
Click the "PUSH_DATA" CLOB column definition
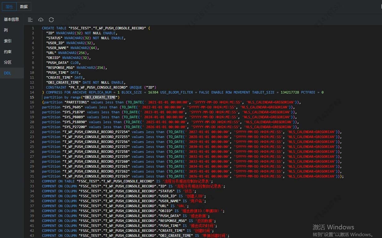click(x=63, y=63)
